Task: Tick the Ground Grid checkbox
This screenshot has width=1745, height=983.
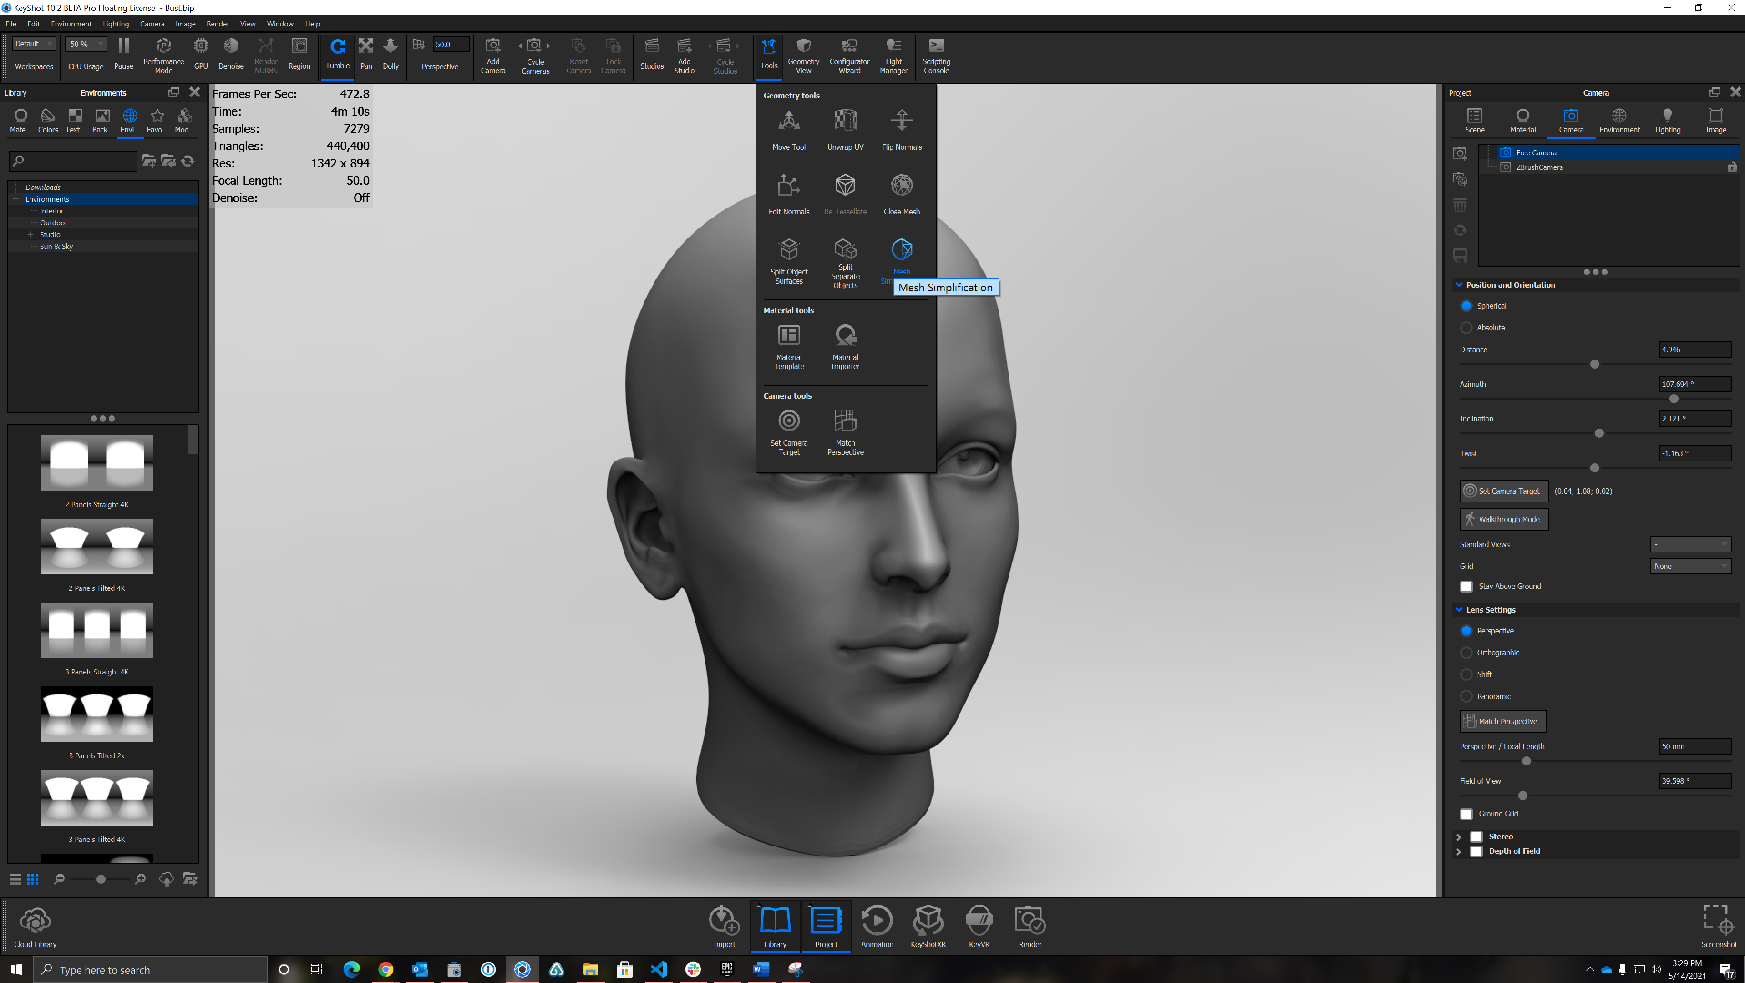Action: pos(1466,814)
